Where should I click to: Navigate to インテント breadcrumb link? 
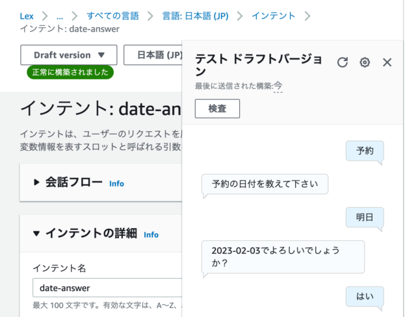pyautogui.click(x=273, y=16)
